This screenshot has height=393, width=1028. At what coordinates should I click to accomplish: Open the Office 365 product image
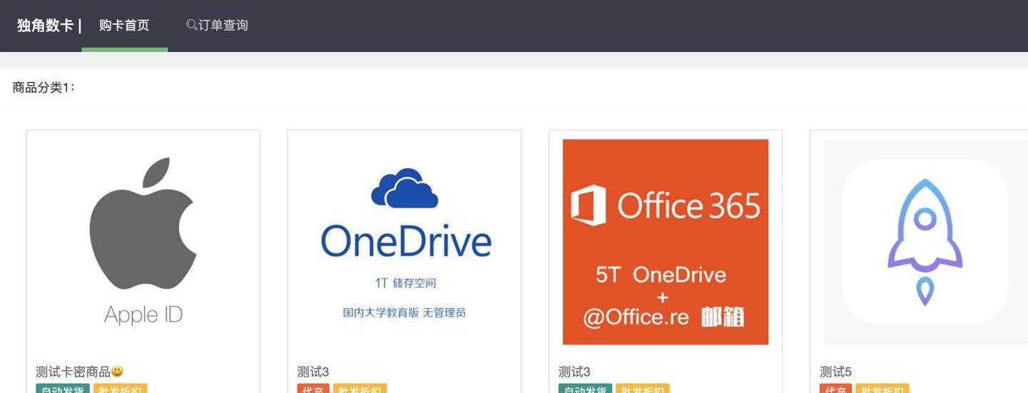pyautogui.click(x=666, y=242)
